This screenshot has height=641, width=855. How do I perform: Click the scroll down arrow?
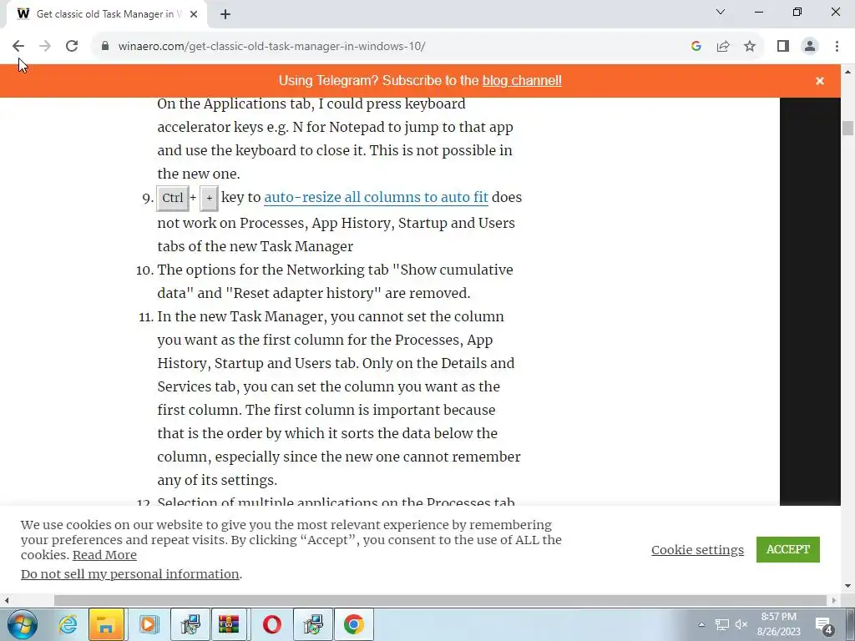pos(847,587)
